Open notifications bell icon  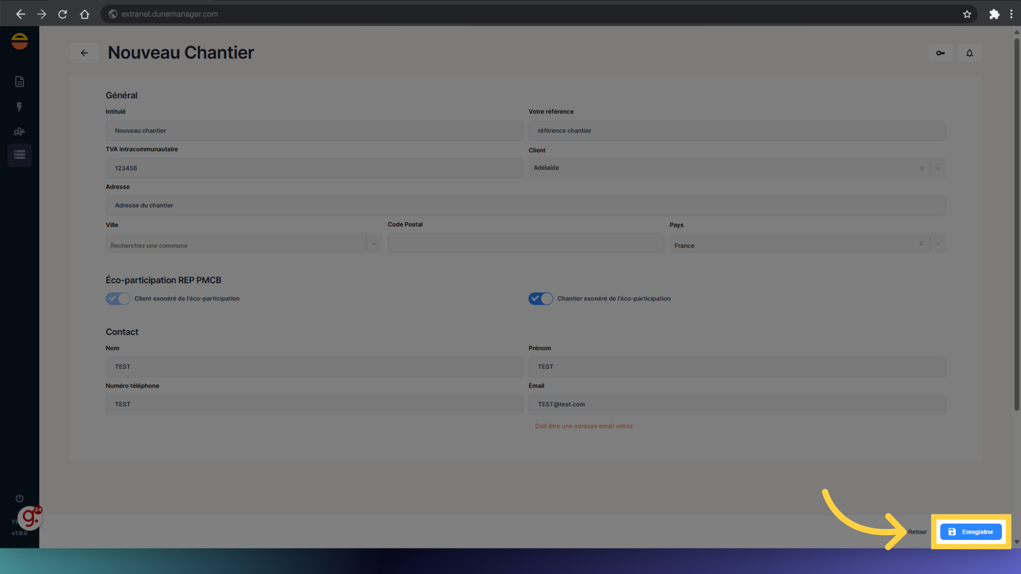coord(969,53)
